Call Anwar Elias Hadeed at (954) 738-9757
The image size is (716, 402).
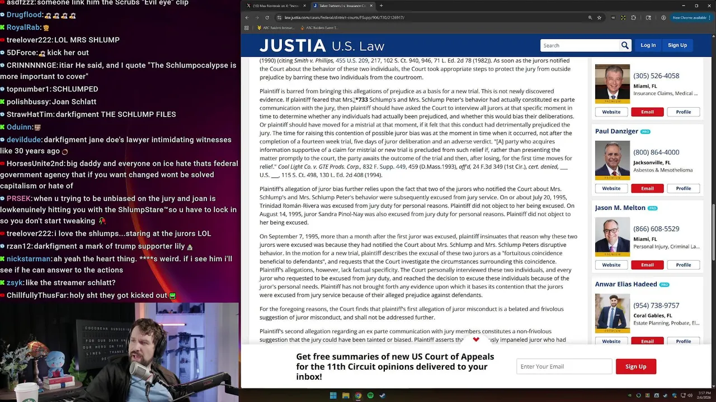[656, 305]
